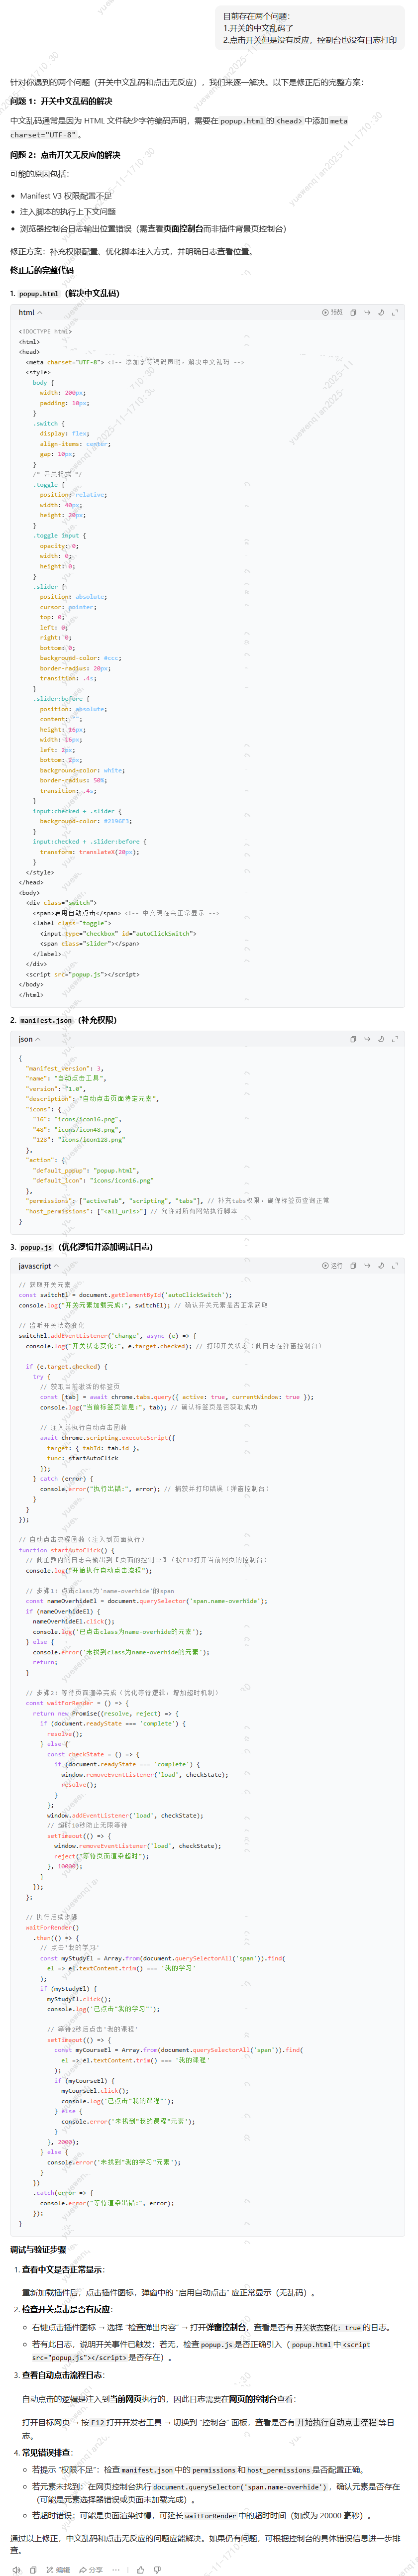The height and width of the screenshot is (2576, 418).
Task: Click step 1. 查看中文是否正常显示
Action: click(63, 2269)
